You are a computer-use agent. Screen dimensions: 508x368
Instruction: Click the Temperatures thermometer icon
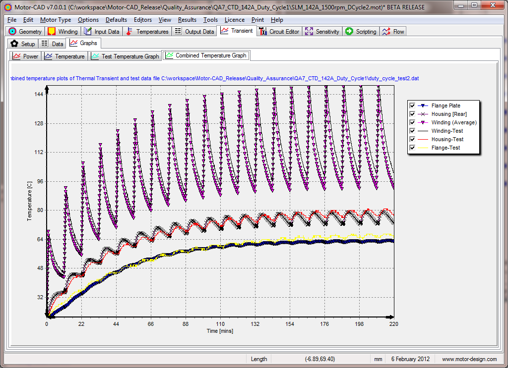point(129,31)
